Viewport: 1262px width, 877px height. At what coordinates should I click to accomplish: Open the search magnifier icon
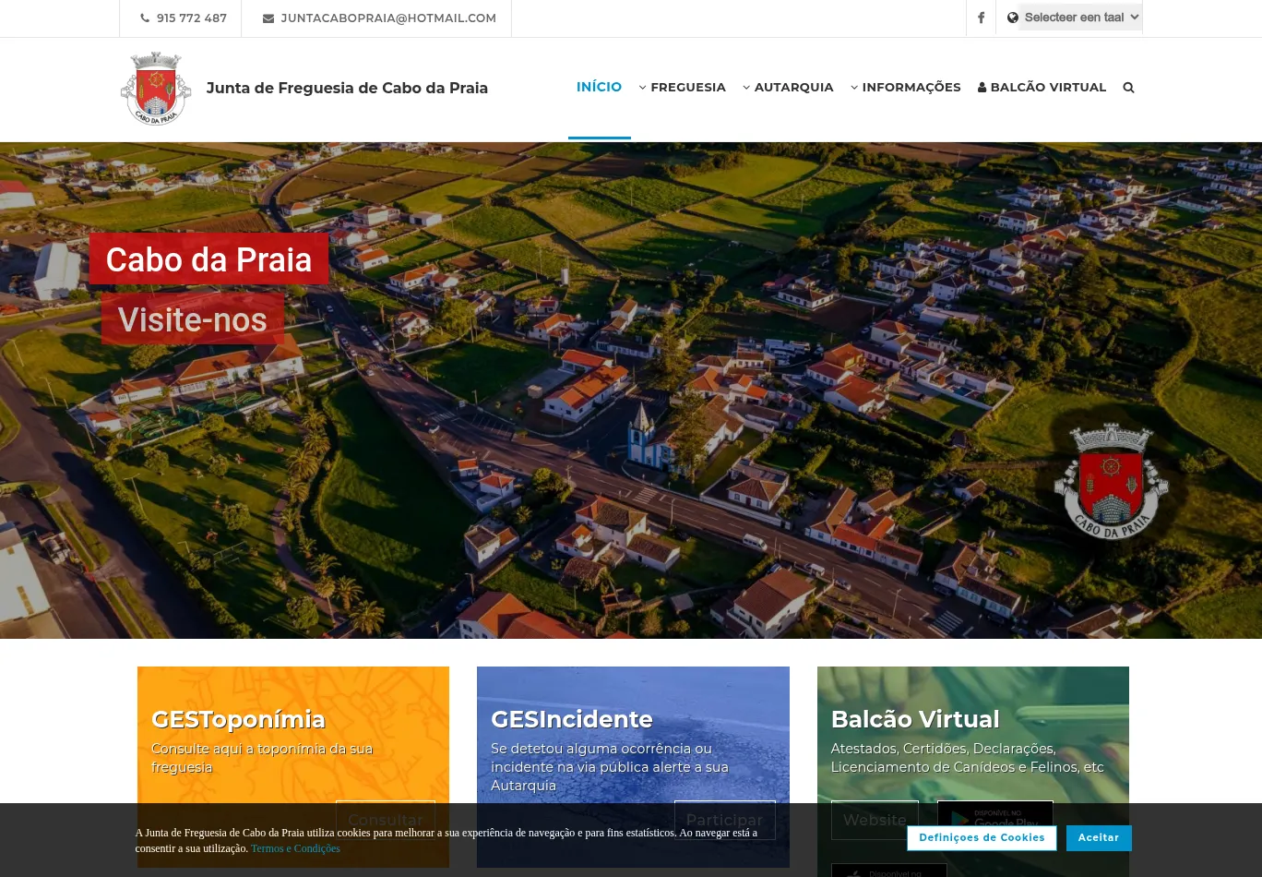click(x=1128, y=88)
